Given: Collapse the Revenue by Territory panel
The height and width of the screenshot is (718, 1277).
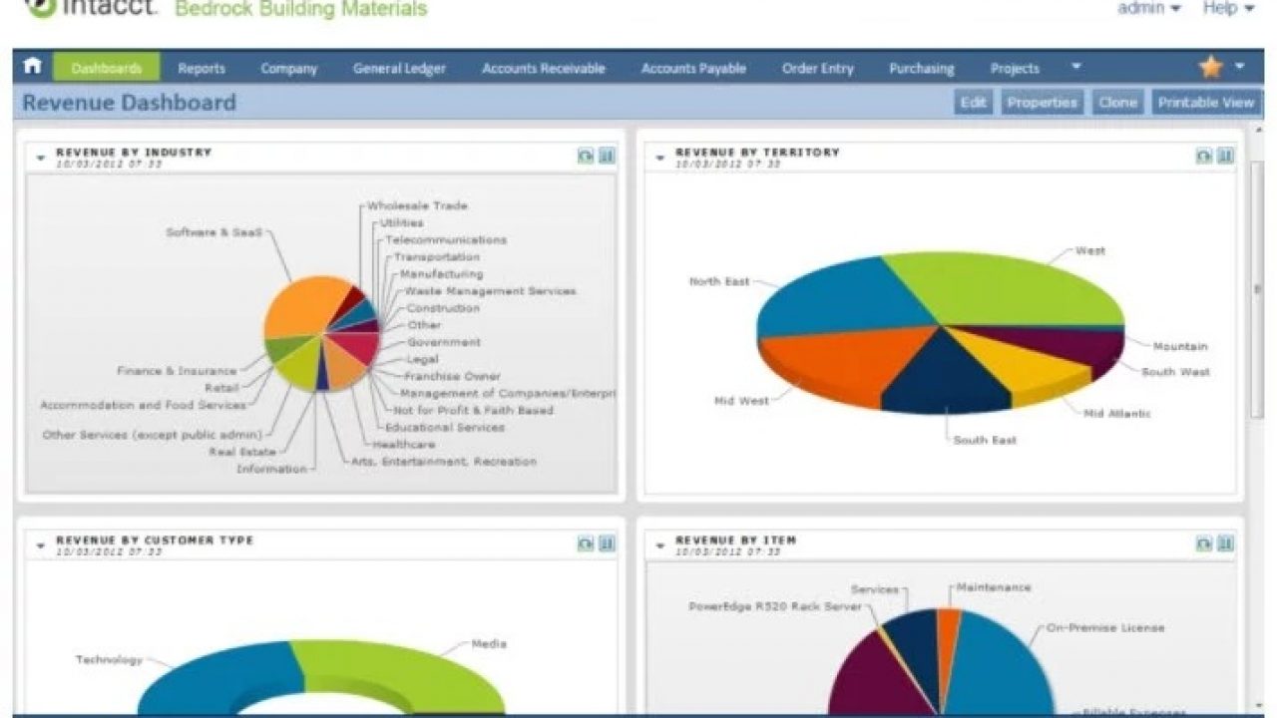Looking at the screenshot, I should 659,158.
